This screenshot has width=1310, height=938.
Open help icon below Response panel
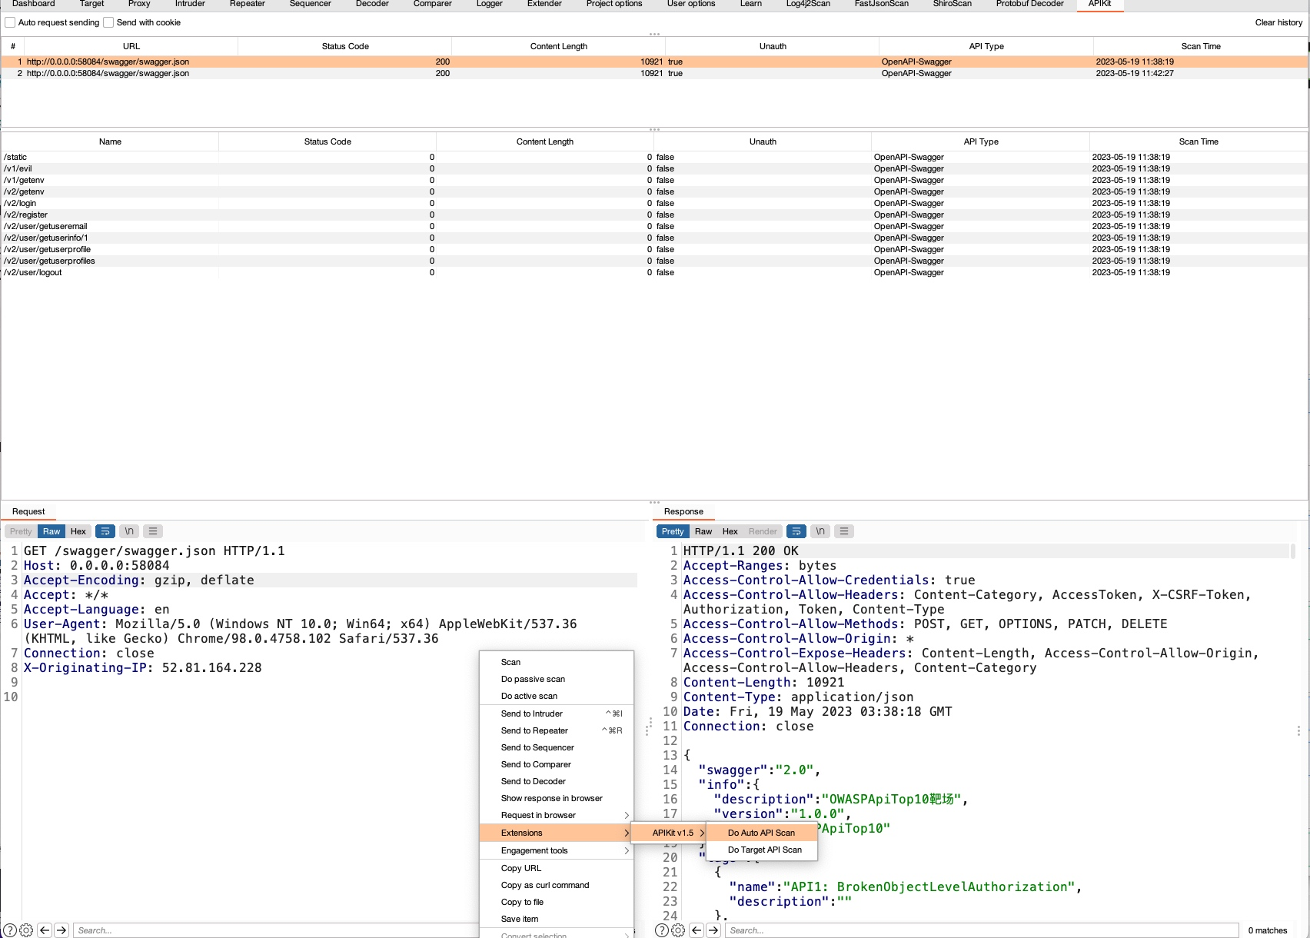(662, 930)
